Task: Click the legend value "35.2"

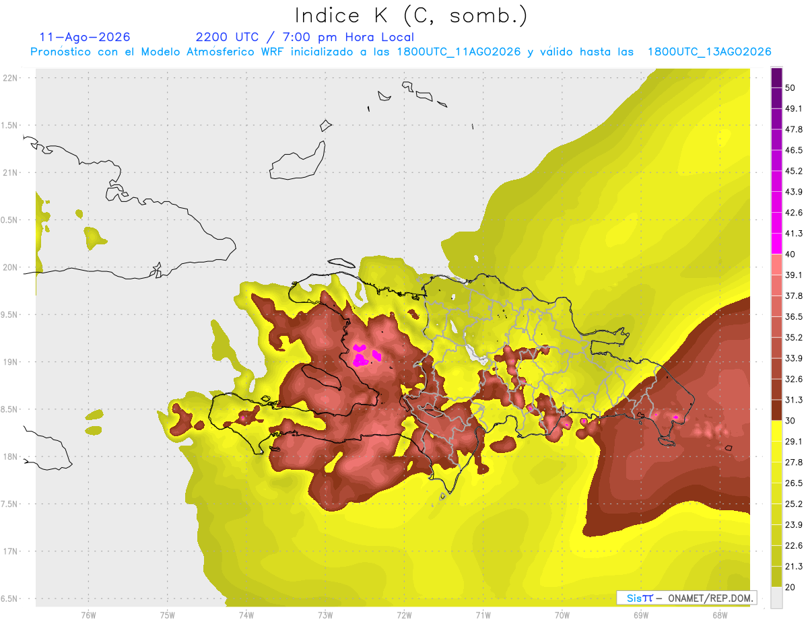Action: point(793,337)
